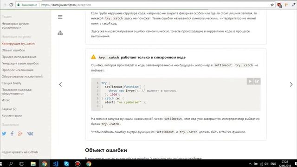Jump to 'Оборачивание исключений' section
297x167 pixels.
[x=22, y=77]
